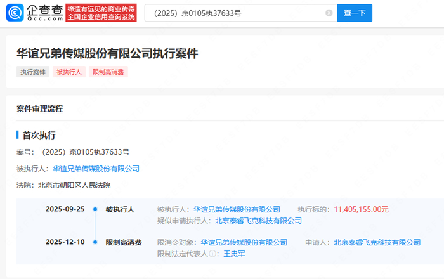Open 华谊兄弟传媒股份有限公司 link under 法院 section
The image size is (444, 279).
[96, 169]
